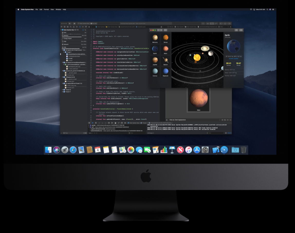The height and width of the screenshot is (233, 295).
Task: Select the Energy Impact gauge row
Action: tap(74, 39)
